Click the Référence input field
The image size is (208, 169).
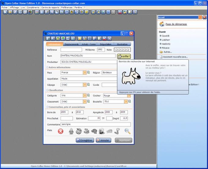(x=71, y=50)
